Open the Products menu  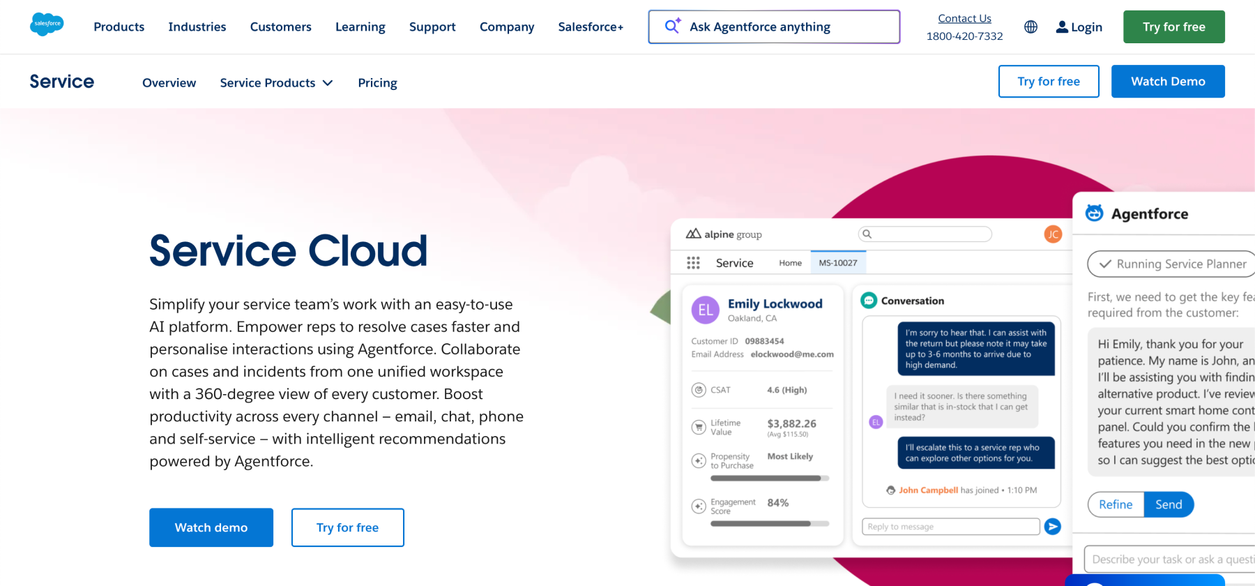pos(119,27)
